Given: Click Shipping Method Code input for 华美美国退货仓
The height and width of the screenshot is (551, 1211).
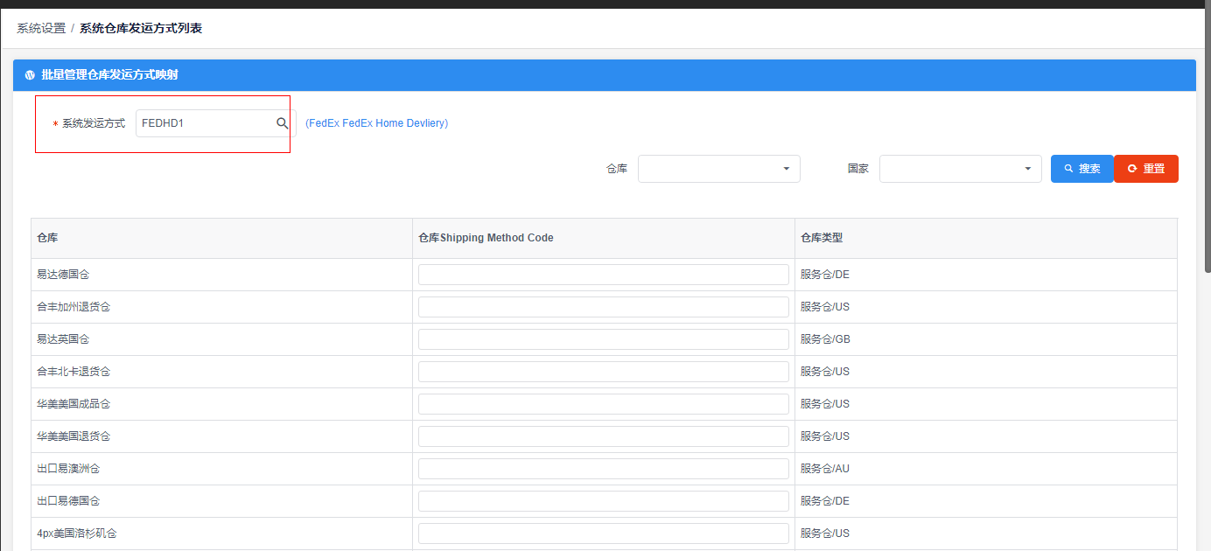Looking at the screenshot, I should coord(604,436).
